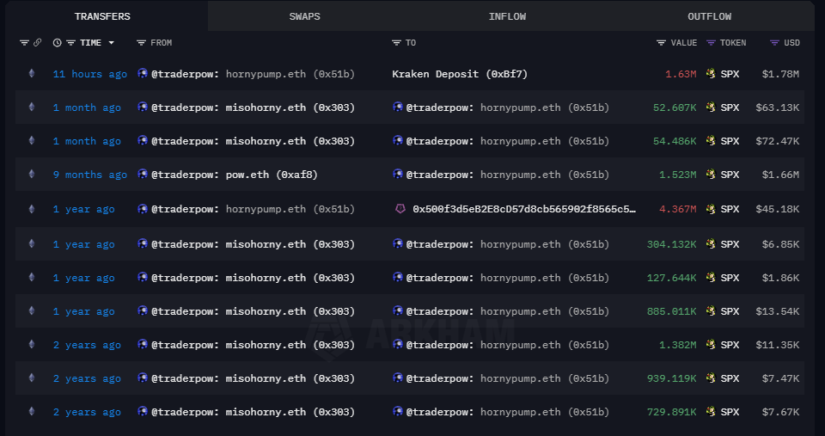The height and width of the screenshot is (436, 825).
Task: Click the clock icon by TIME
Action: tap(57, 43)
